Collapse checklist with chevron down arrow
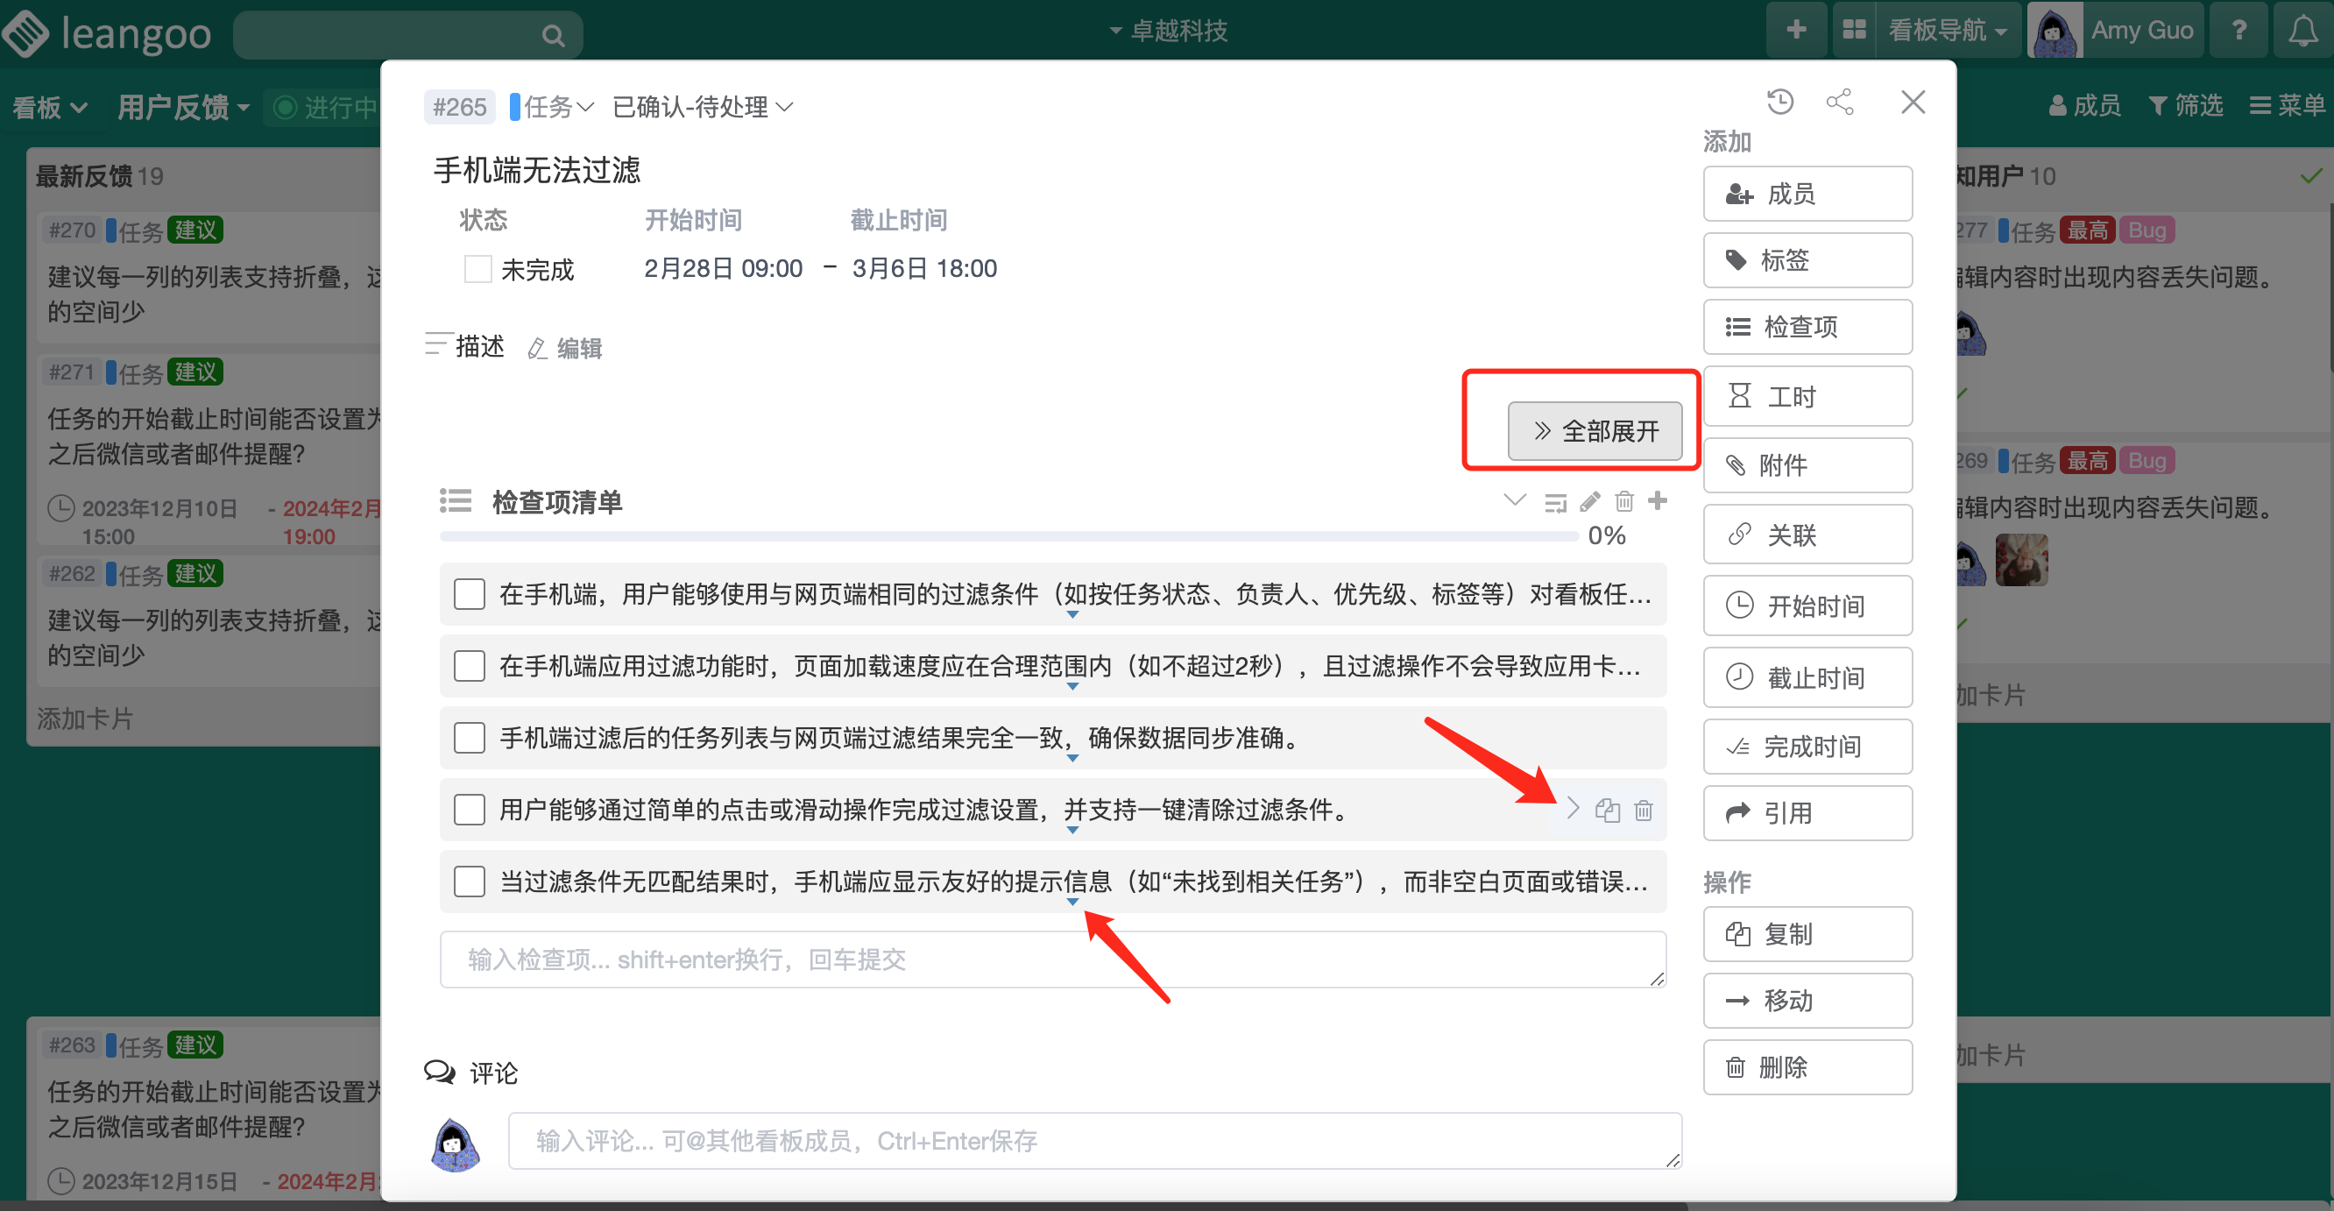 [x=1514, y=500]
